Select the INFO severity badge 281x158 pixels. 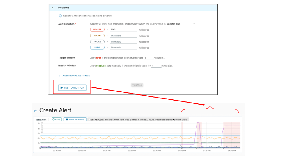pos(97,48)
